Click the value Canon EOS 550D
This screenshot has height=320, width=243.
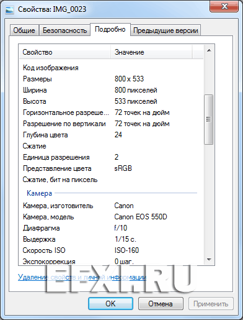[141, 217]
